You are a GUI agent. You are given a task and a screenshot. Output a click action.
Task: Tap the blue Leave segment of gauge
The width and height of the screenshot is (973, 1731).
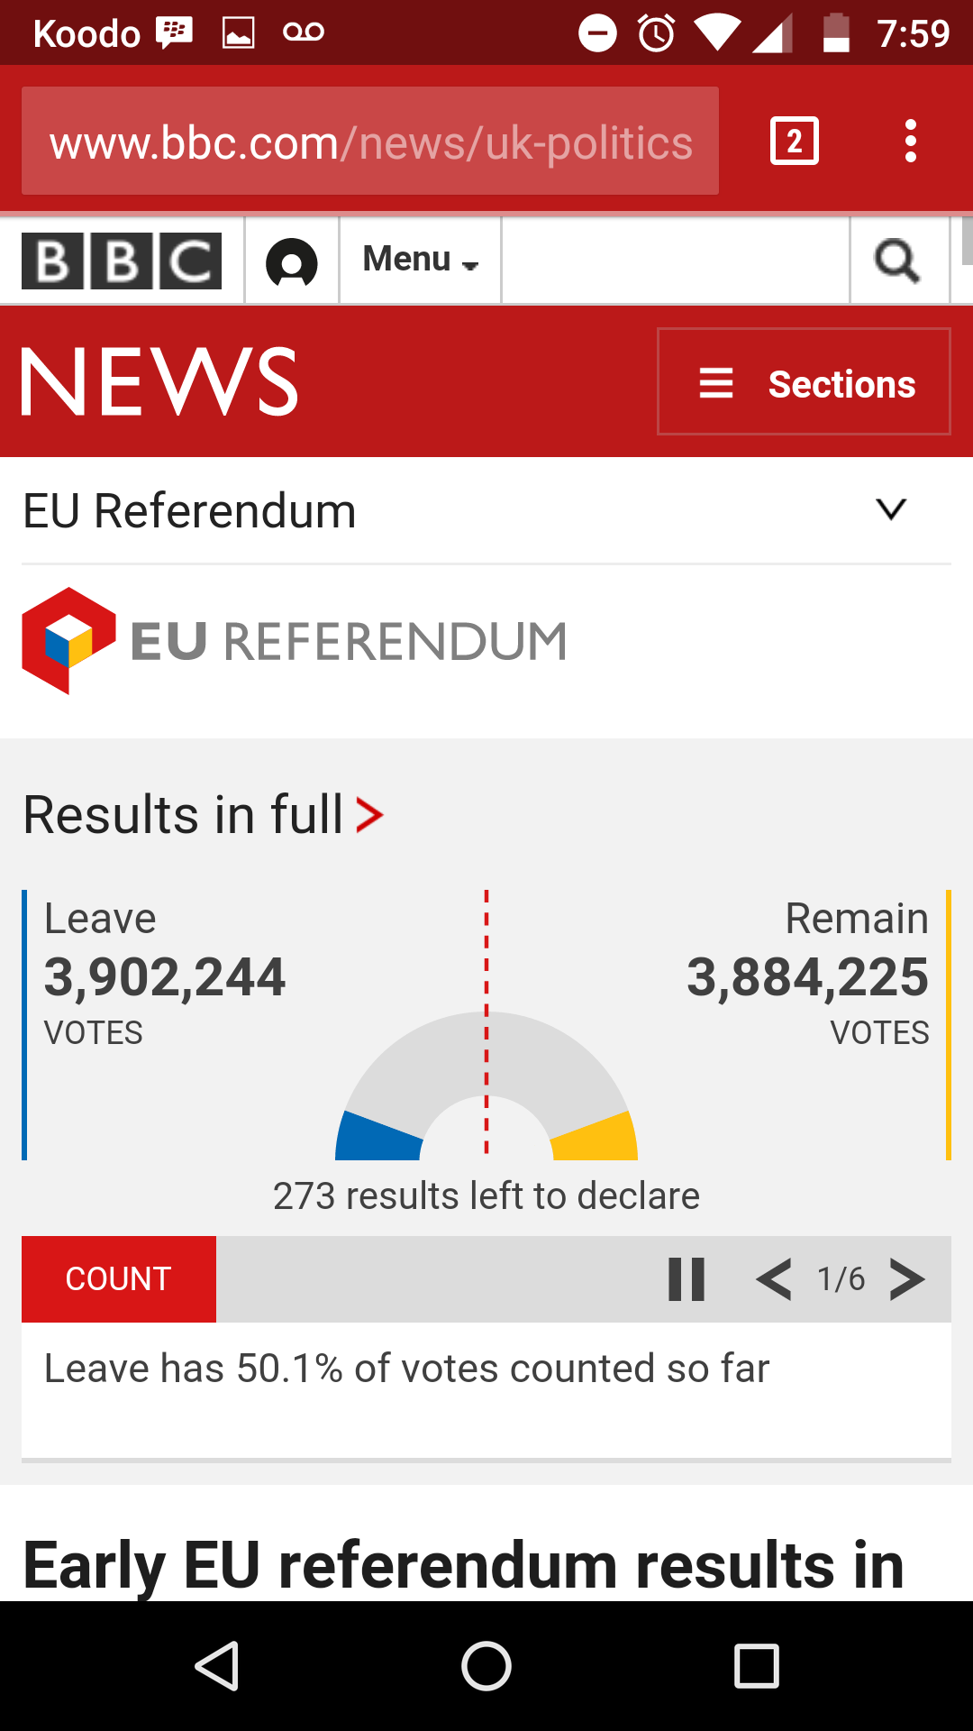pyautogui.click(x=378, y=1137)
